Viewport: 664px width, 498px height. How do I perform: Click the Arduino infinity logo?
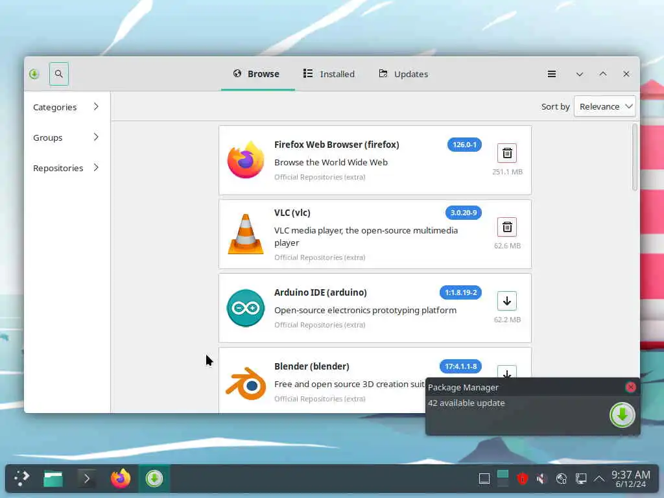[x=246, y=308]
